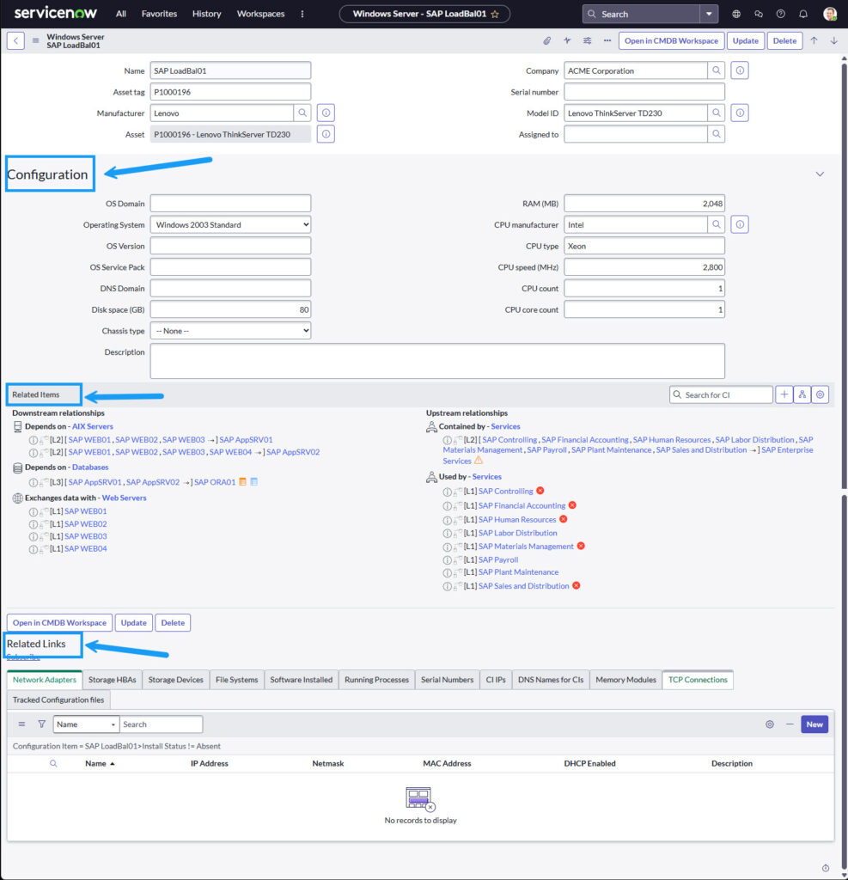Open the Chassis type dropdown

tap(230, 331)
